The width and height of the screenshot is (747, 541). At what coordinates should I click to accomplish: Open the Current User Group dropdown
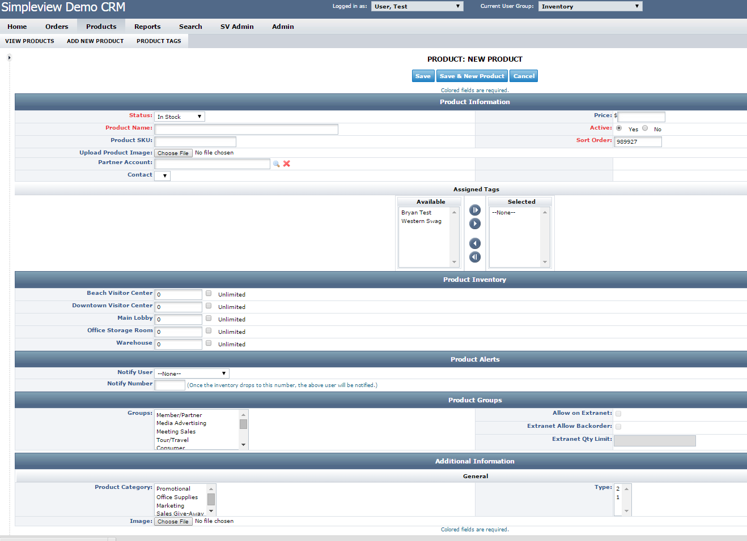(590, 6)
